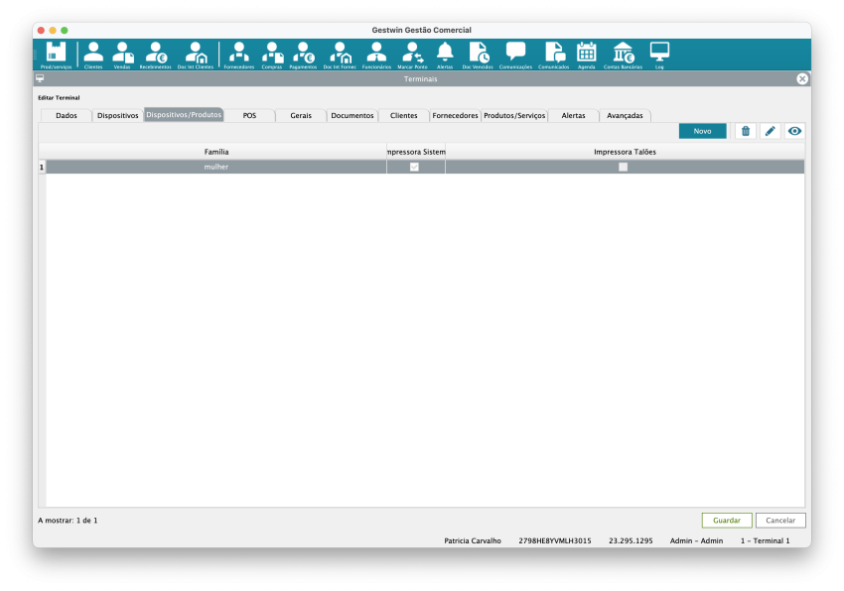Enable Impressora Talões checkbox for mulher
Screen dimensions: 844x591
(x=624, y=168)
